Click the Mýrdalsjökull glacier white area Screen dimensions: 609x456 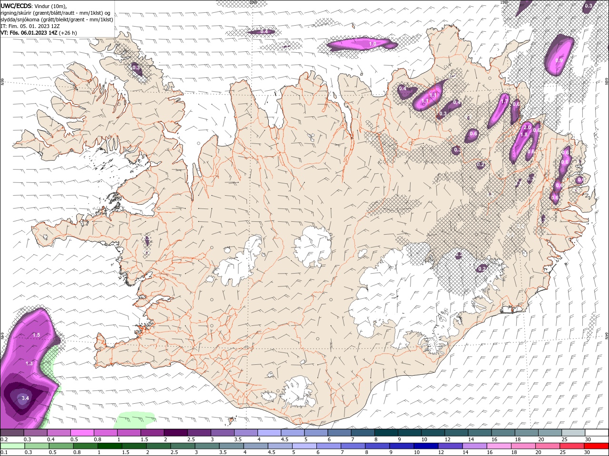(297, 393)
